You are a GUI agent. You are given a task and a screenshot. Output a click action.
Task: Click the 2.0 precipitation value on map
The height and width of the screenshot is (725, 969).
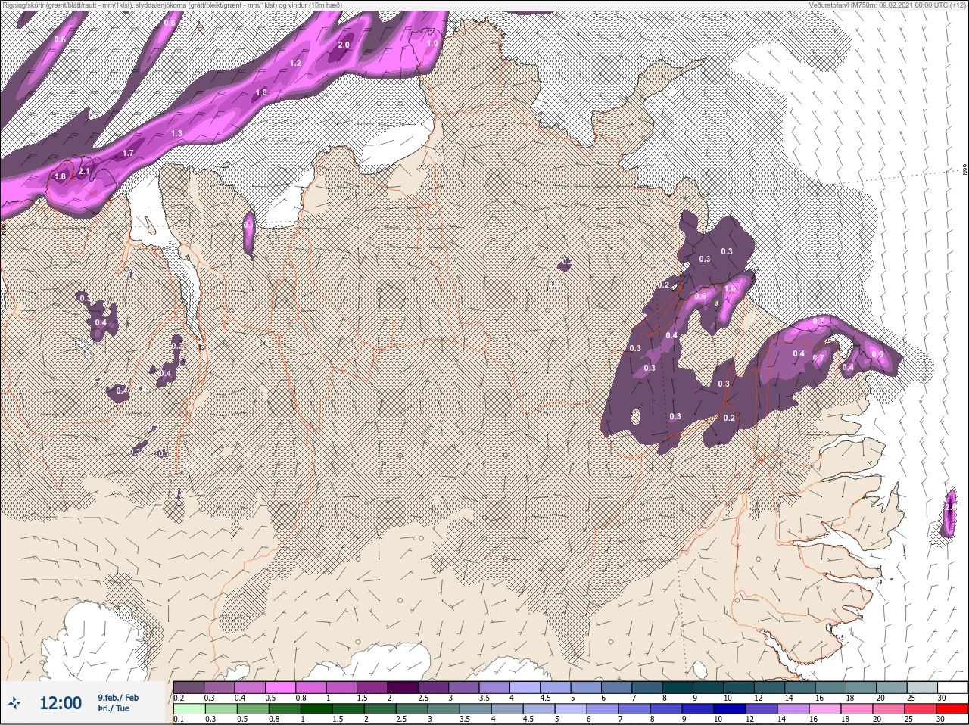click(x=344, y=45)
